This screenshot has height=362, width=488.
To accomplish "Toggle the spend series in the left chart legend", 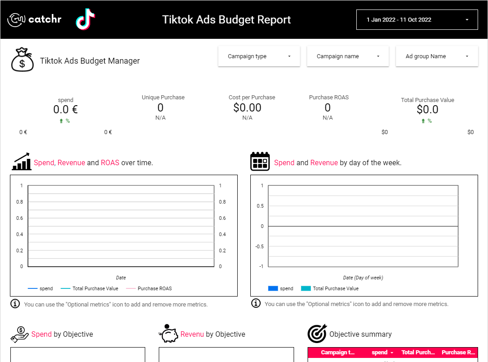I will pos(40,288).
